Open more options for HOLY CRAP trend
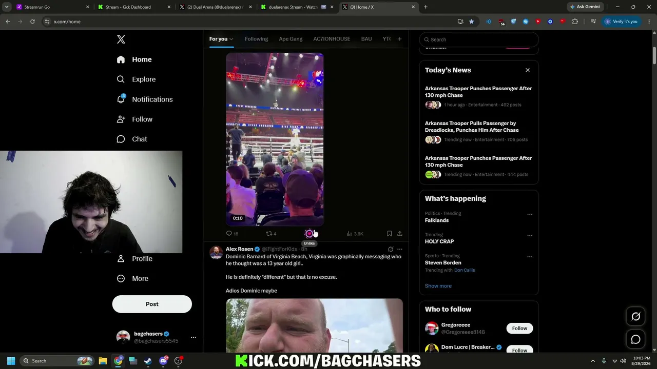Viewport: 657px width, 369px height. [530, 236]
